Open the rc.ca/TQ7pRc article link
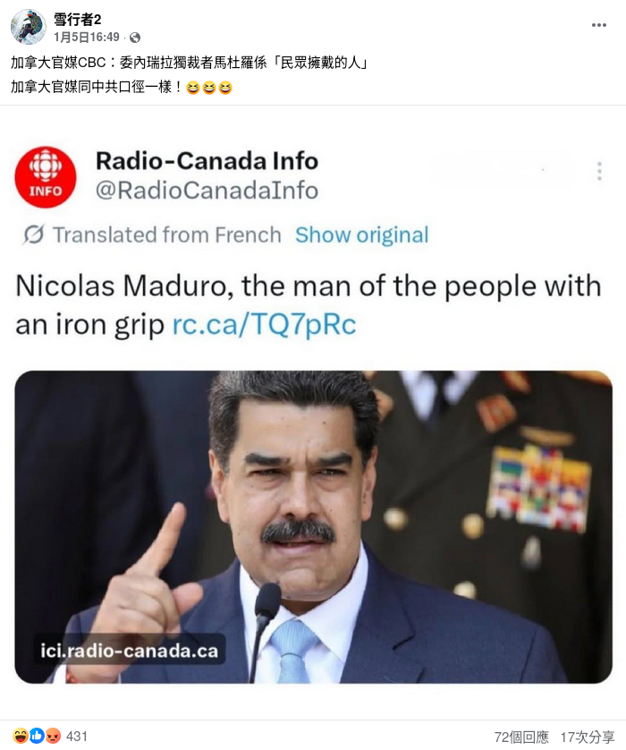Screen dimensions: 626x750 pos(264,324)
